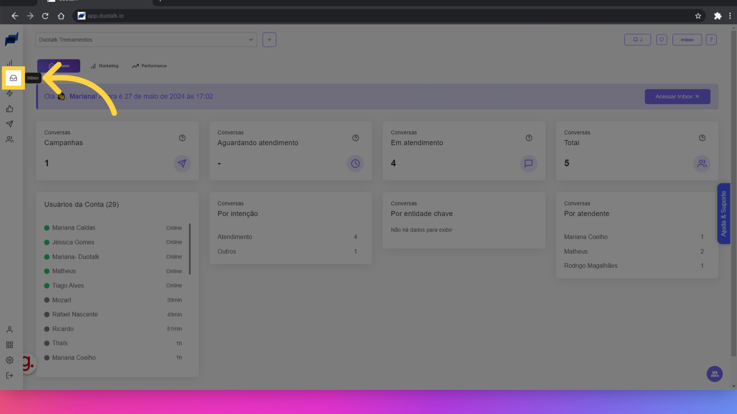Open the Ajuda & Suporte side tab
Viewport: 737px width, 414px height.
click(x=724, y=214)
